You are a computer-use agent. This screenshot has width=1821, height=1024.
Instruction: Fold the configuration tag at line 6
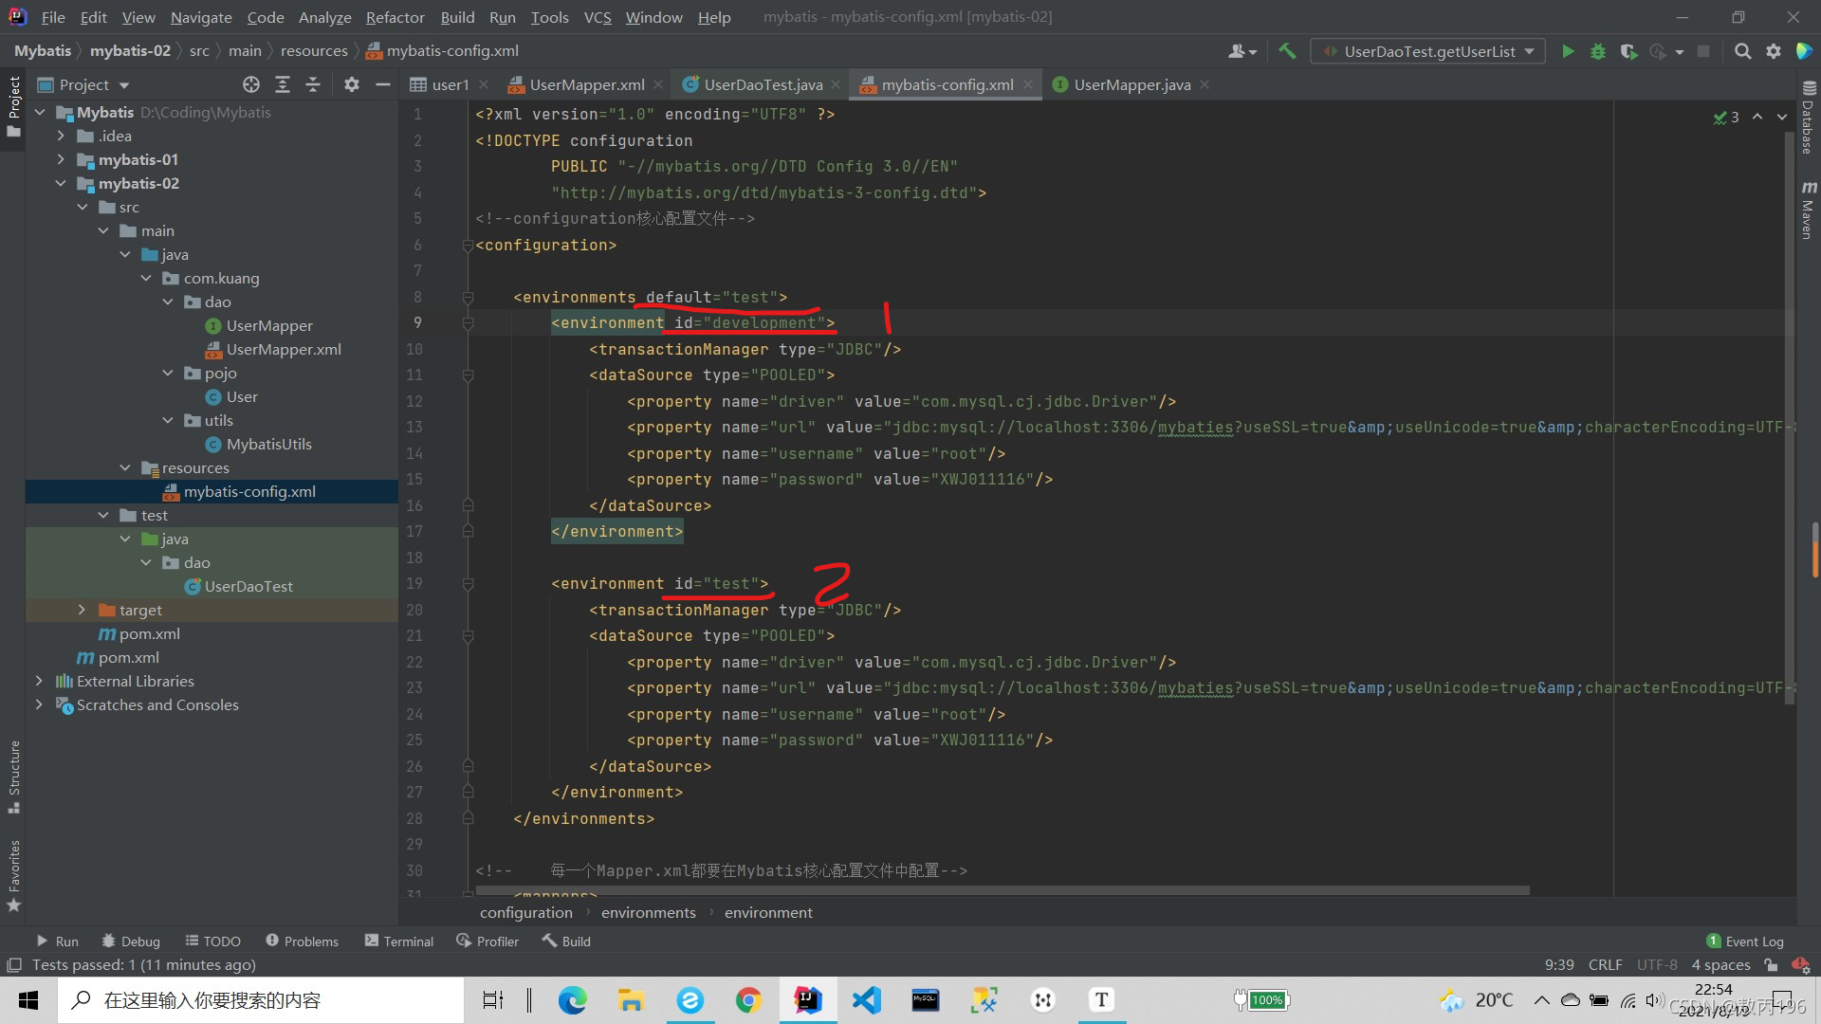(468, 246)
